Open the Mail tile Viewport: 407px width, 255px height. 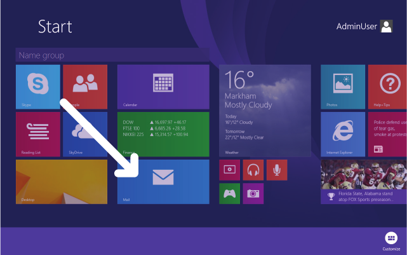[x=163, y=182]
